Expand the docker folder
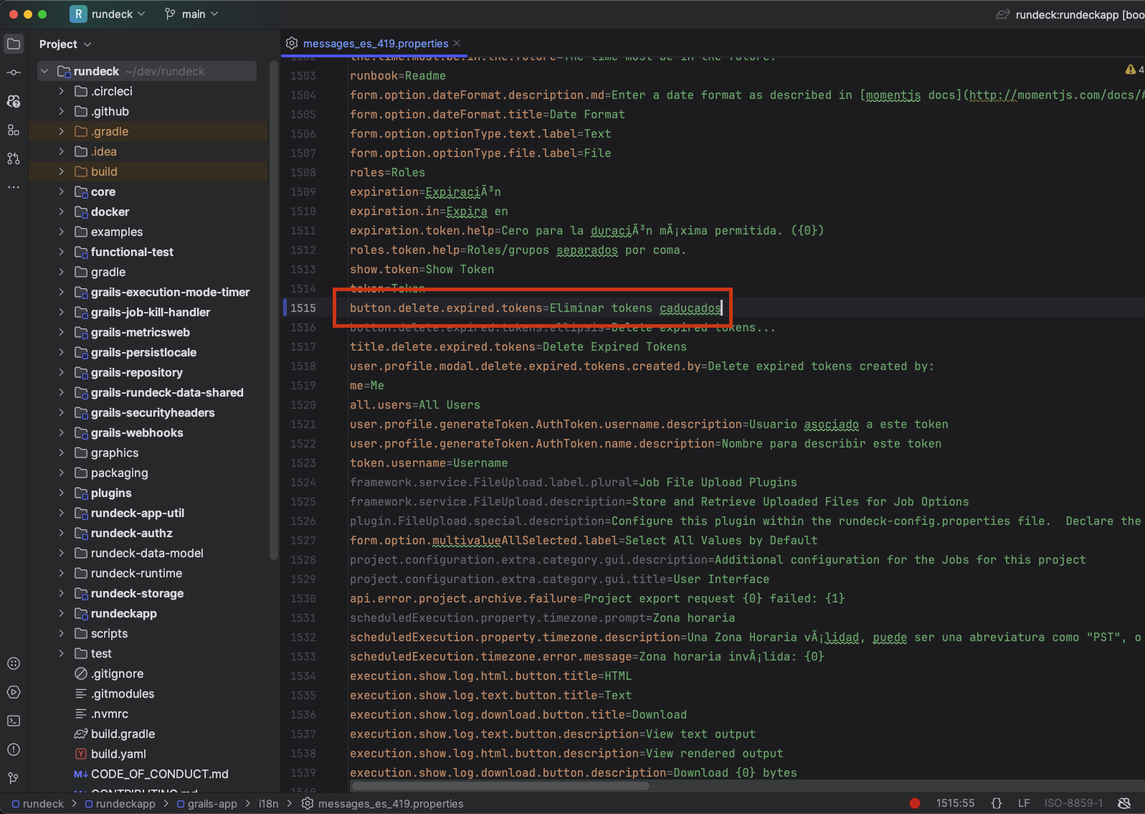 point(62,212)
